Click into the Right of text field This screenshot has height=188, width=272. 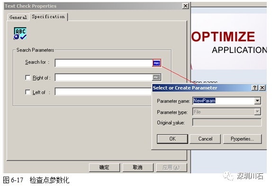(104, 77)
